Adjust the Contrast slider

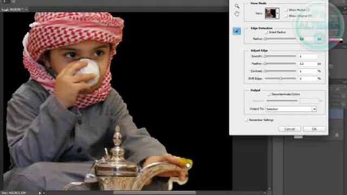tap(280, 71)
